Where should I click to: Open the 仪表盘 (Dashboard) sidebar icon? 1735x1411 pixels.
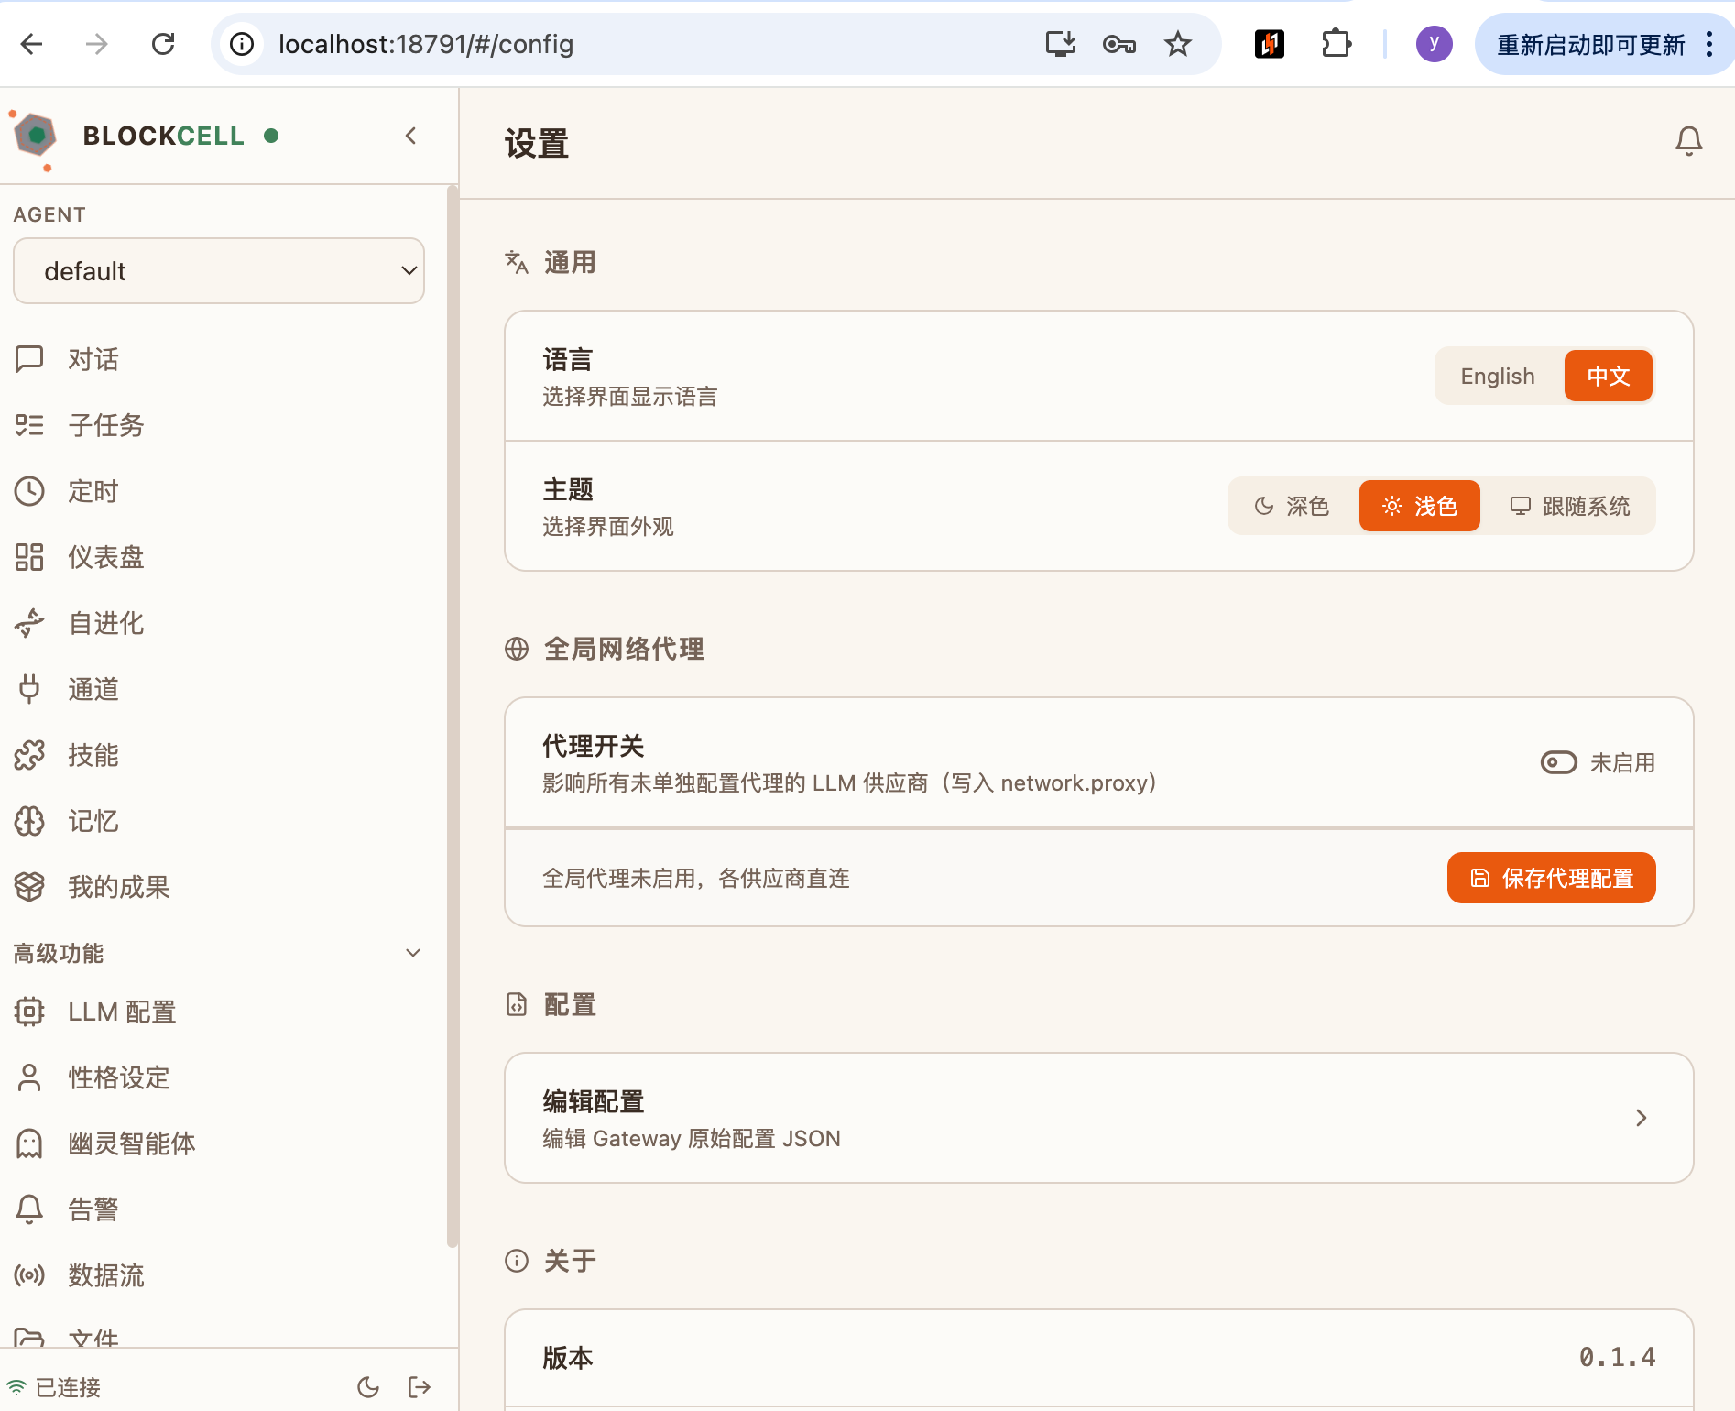tap(30, 557)
